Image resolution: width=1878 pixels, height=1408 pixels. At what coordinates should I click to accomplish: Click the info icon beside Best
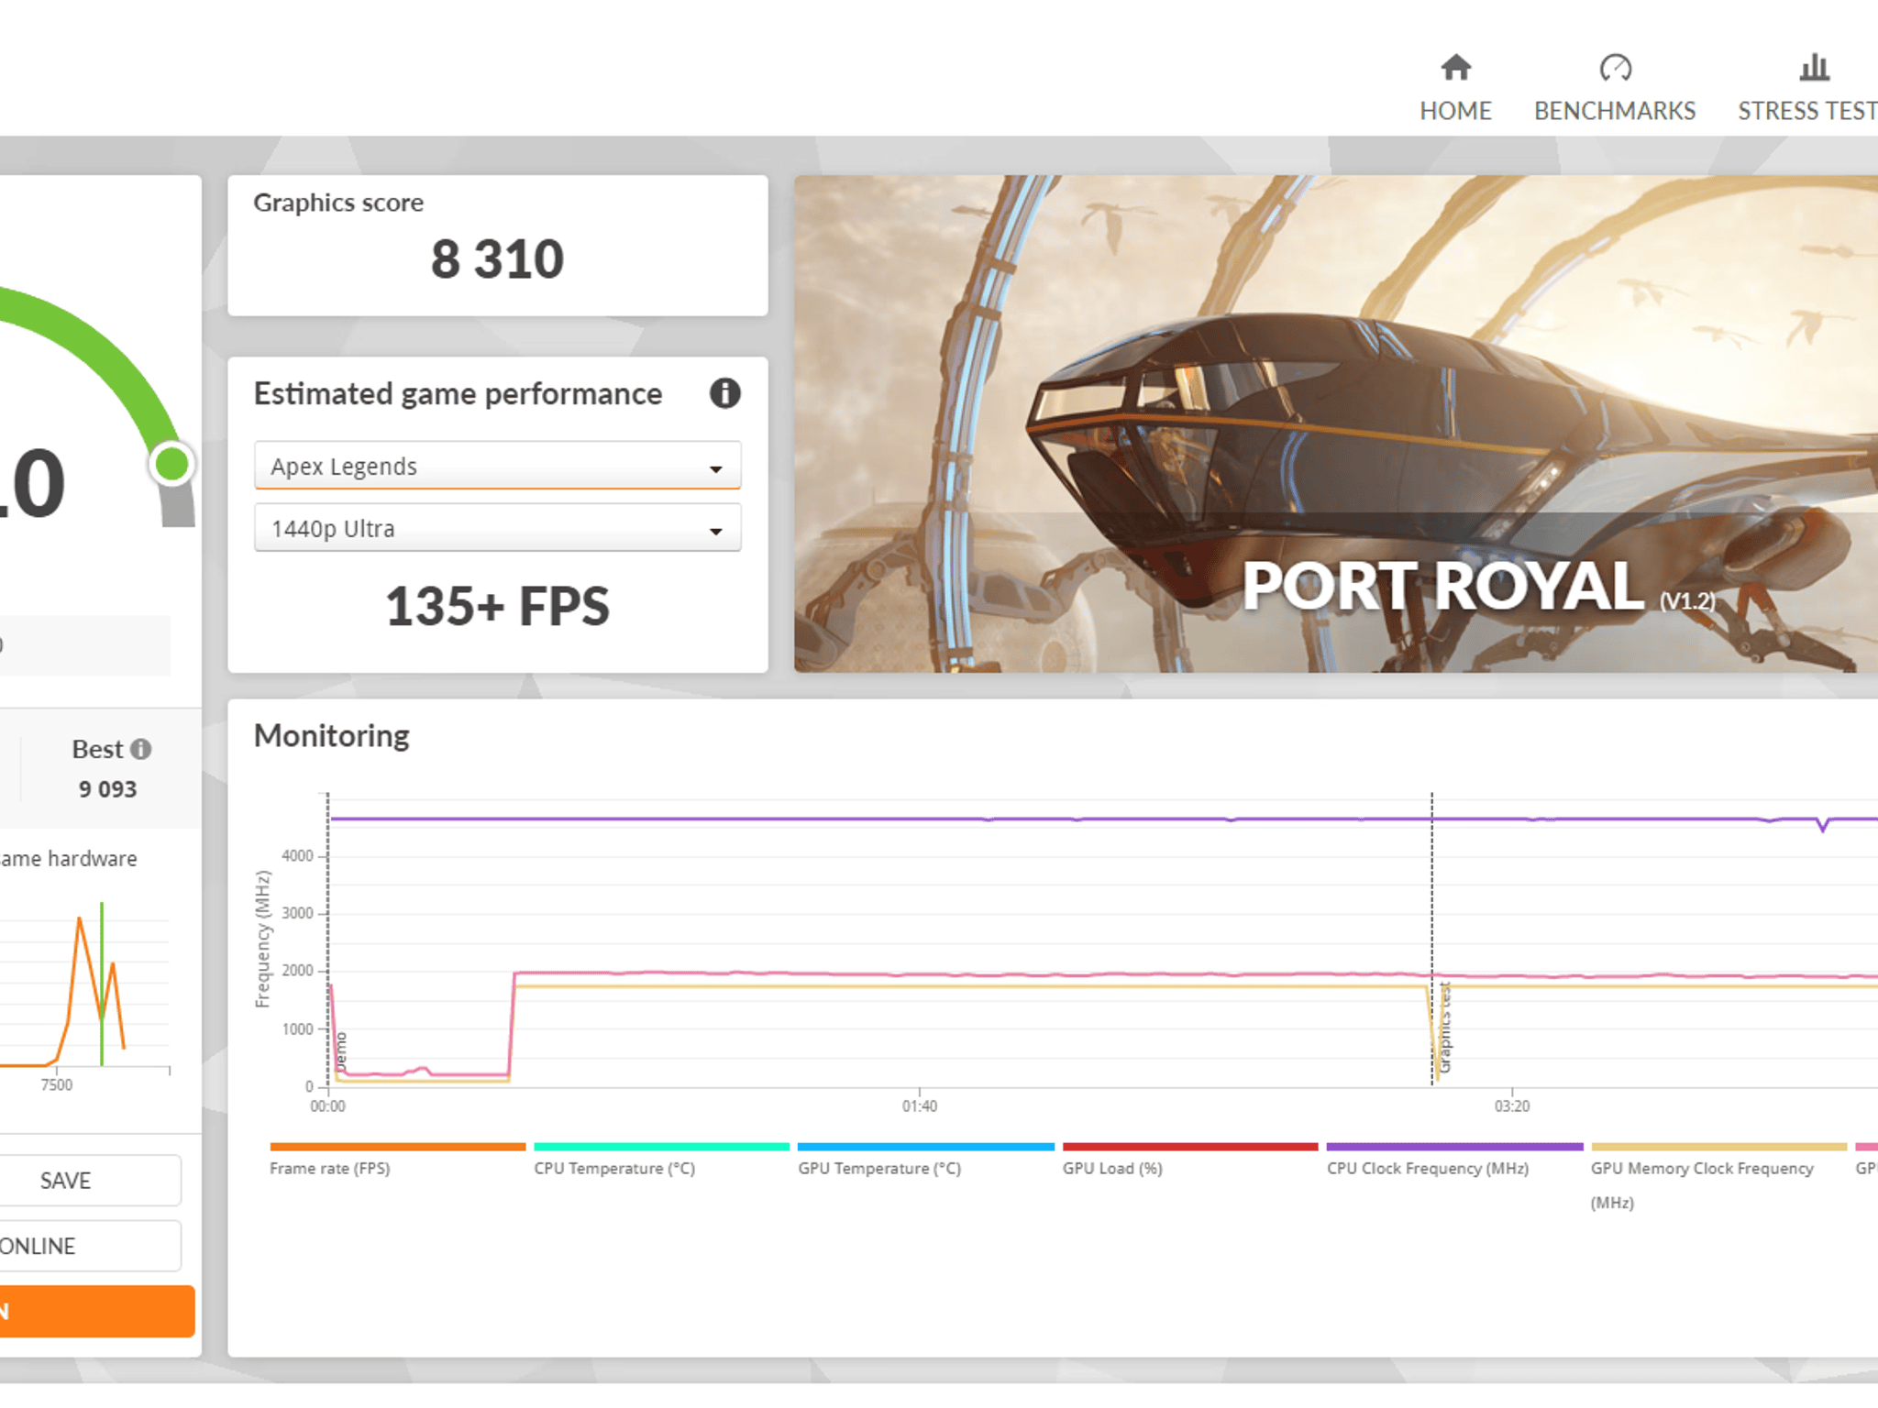[x=140, y=749]
